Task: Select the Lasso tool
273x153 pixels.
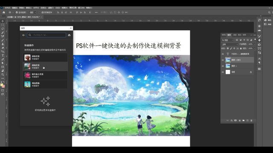Action: 3,28
